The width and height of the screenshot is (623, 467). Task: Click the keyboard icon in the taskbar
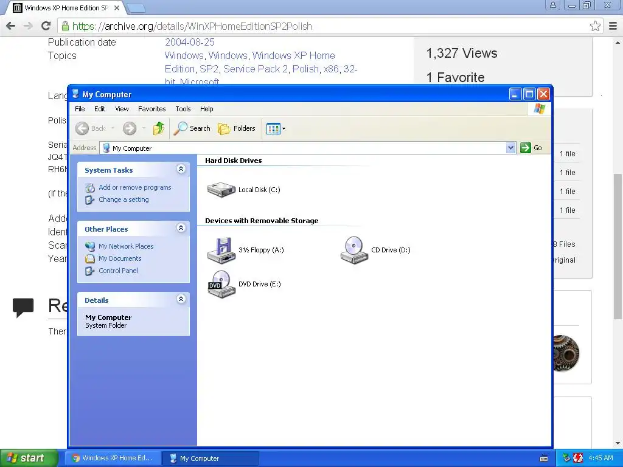[544, 458]
